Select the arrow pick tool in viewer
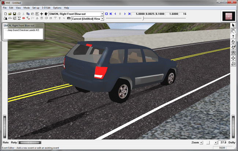Viewport: 238px width, 151px height. coord(233,26)
